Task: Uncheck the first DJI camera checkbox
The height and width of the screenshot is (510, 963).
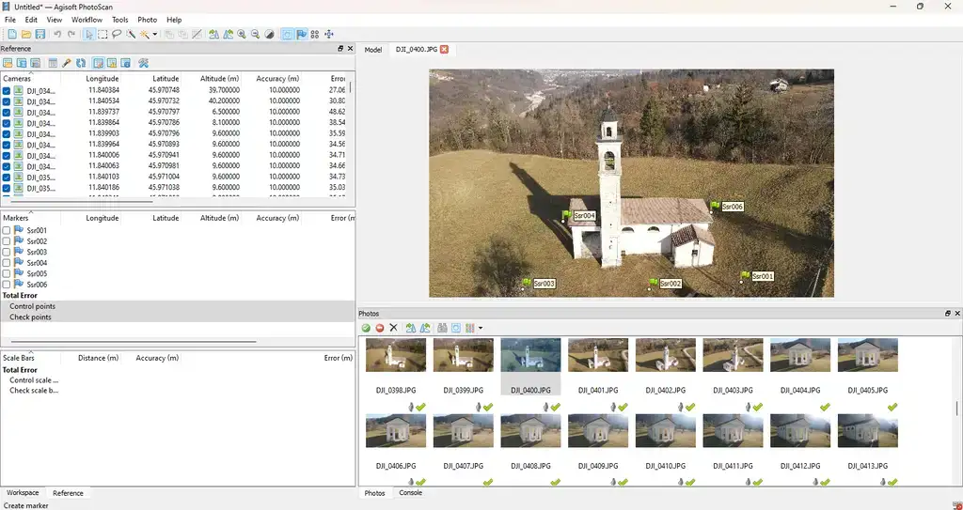Action: 7,91
